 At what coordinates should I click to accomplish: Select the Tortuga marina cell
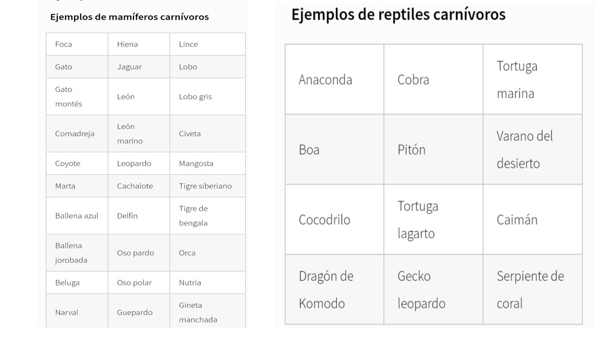[532, 79]
